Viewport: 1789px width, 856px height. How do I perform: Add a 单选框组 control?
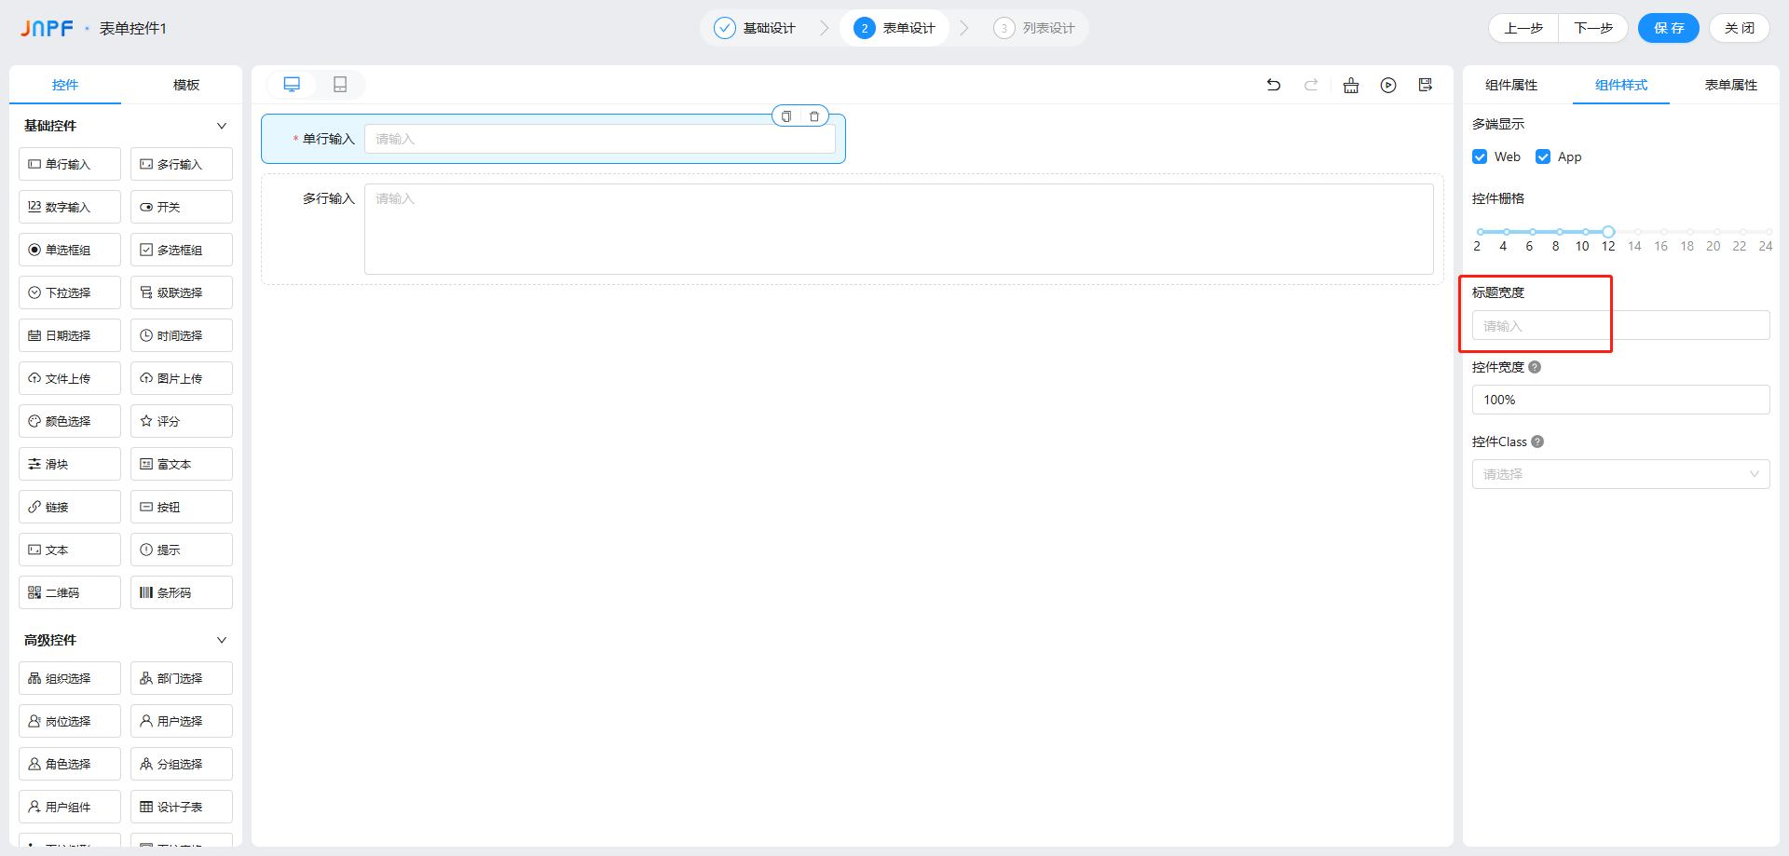70,250
